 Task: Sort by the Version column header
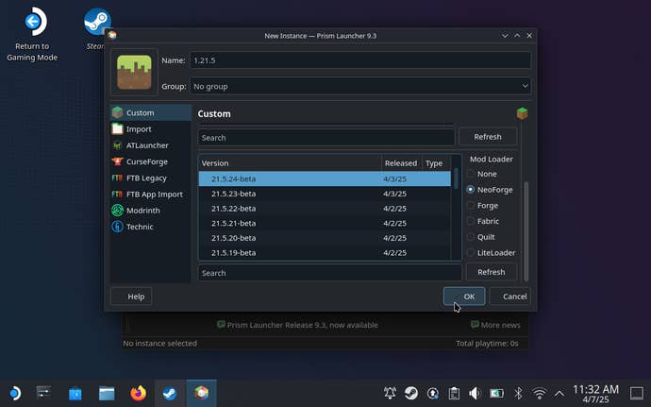point(290,163)
